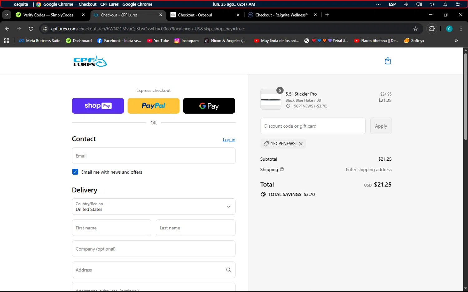Viewport: 468px width, 292px height.
Task: Remove the 15CPFNEWS discount code
Action: (301, 144)
